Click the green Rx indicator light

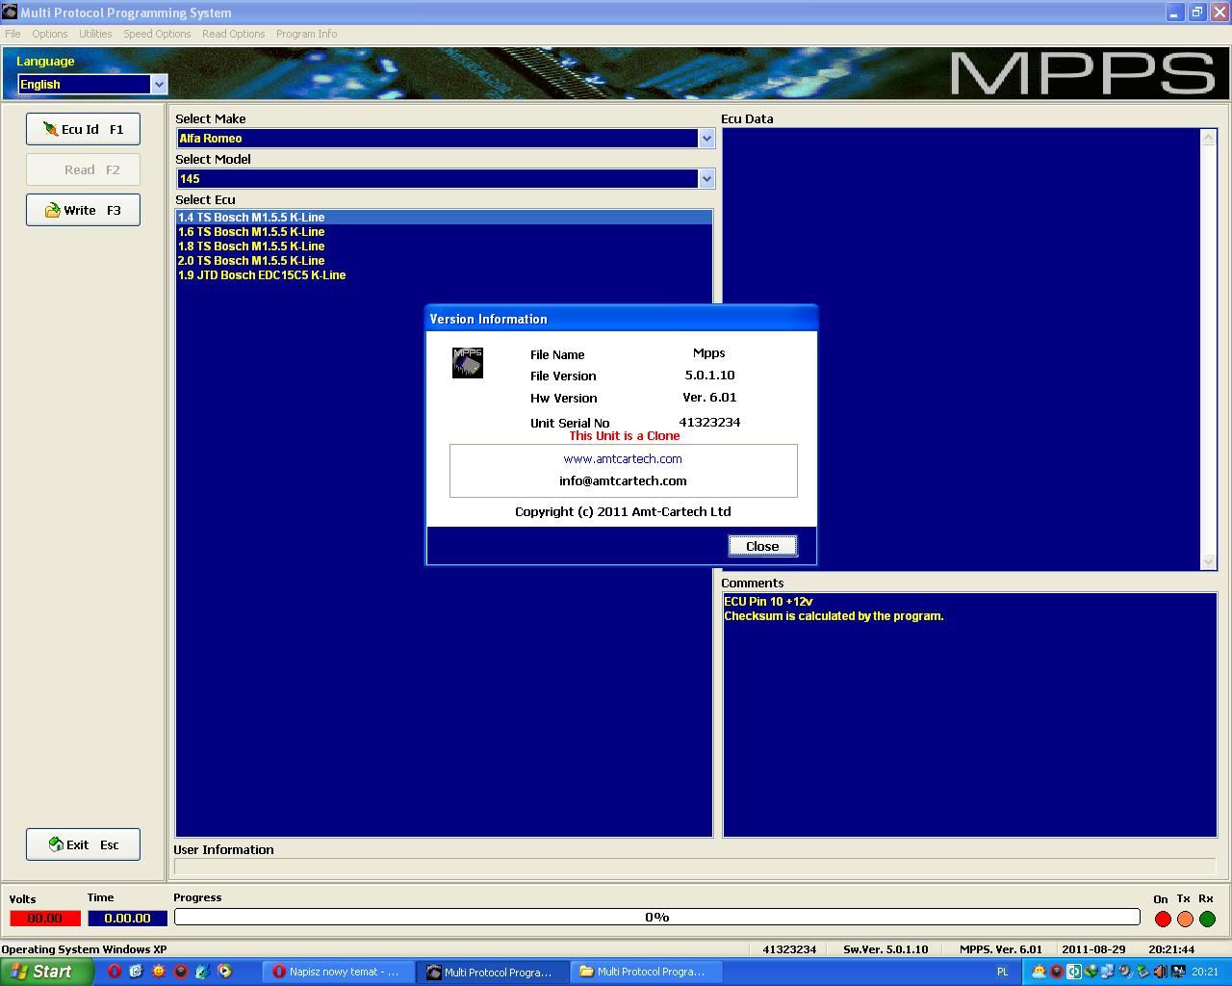click(x=1207, y=919)
